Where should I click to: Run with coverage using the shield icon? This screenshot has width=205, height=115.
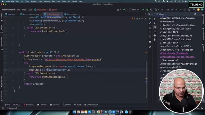[151, 10]
